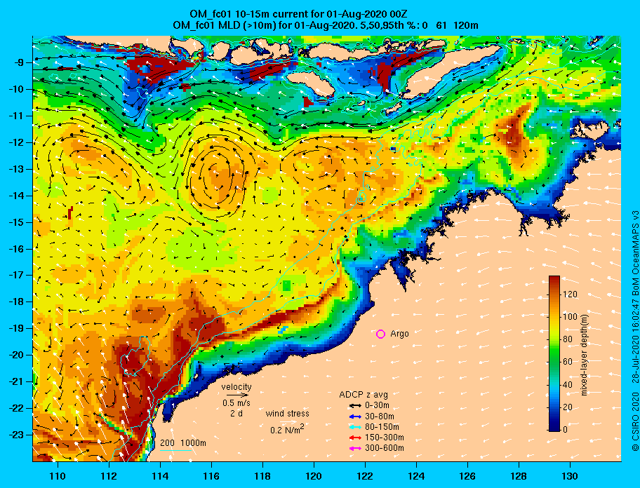
Task: Click the magenta Argo circle marker
Action: pyautogui.click(x=380, y=334)
